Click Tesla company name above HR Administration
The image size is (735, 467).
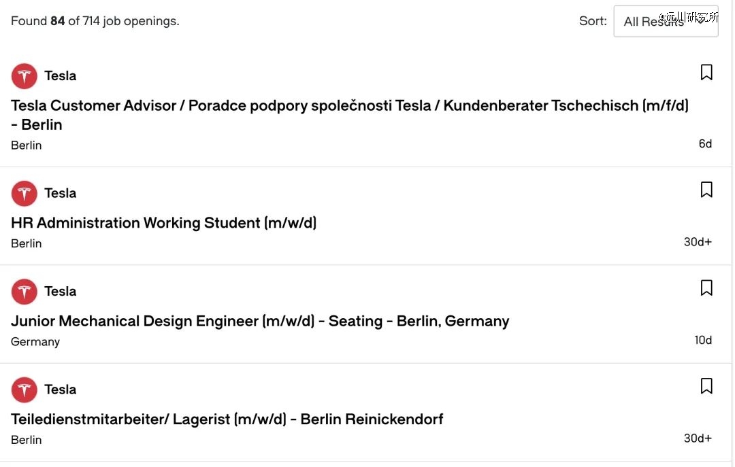pyautogui.click(x=60, y=194)
